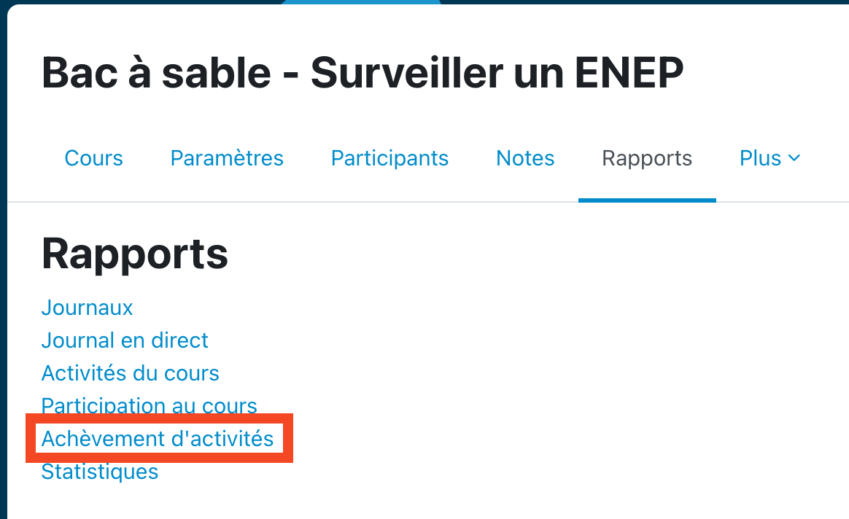
Task: Click the blue underline beneath Rapports tab
Action: pyautogui.click(x=647, y=200)
